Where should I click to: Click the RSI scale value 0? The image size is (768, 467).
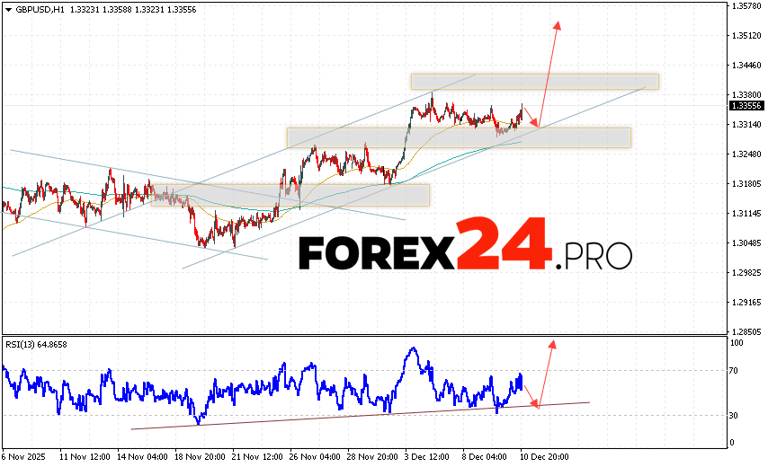(x=732, y=443)
